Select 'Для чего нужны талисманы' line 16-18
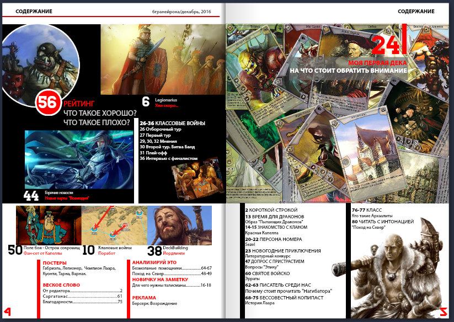The width and height of the screenshot is (454, 322). point(172,285)
